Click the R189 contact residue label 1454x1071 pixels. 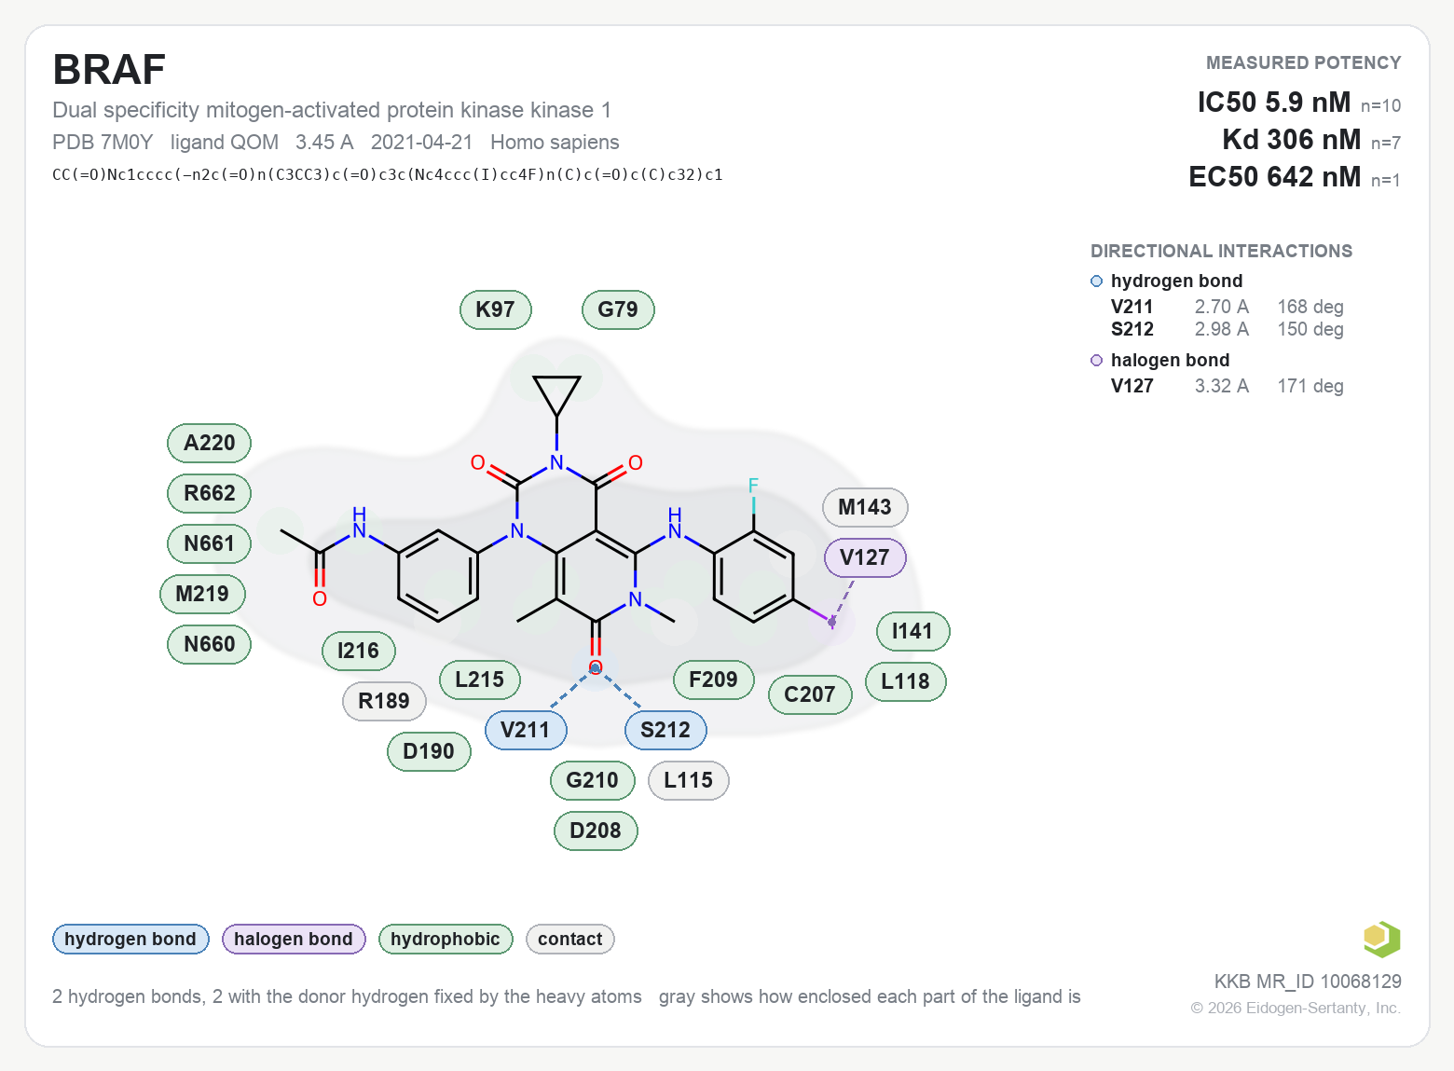(384, 701)
